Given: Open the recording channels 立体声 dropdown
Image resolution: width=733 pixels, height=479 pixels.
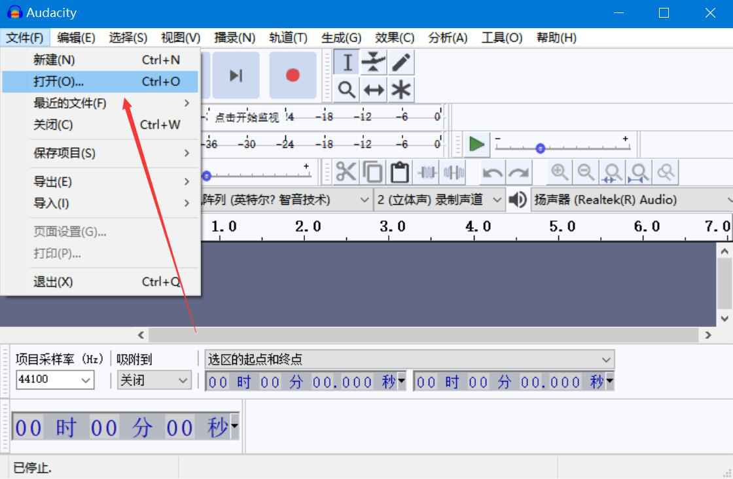Looking at the screenshot, I should pos(439,200).
